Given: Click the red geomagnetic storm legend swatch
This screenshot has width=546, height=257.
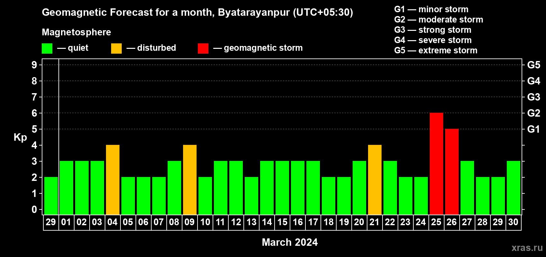Looking at the screenshot, I should (x=203, y=49).
